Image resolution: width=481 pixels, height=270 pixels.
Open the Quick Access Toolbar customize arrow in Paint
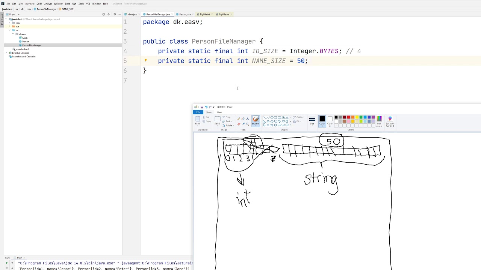click(214, 107)
